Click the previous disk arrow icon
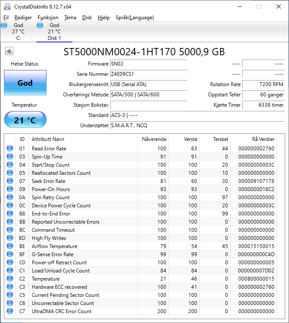 [9, 51]
